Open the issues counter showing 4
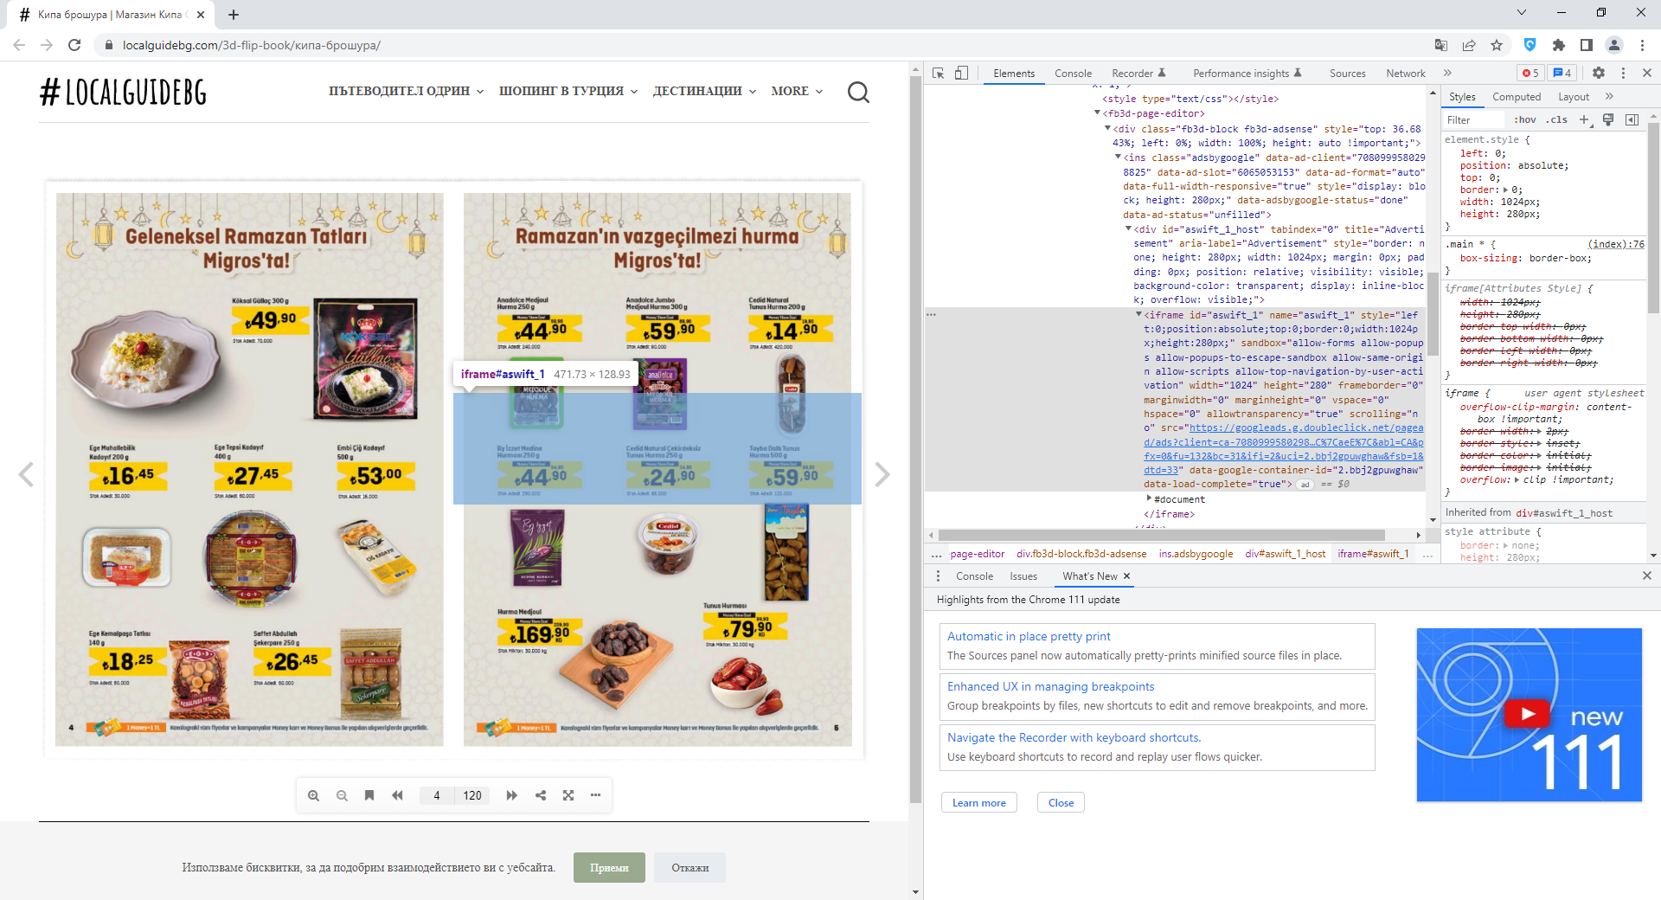The image size is (1661, 900). 1562,74
